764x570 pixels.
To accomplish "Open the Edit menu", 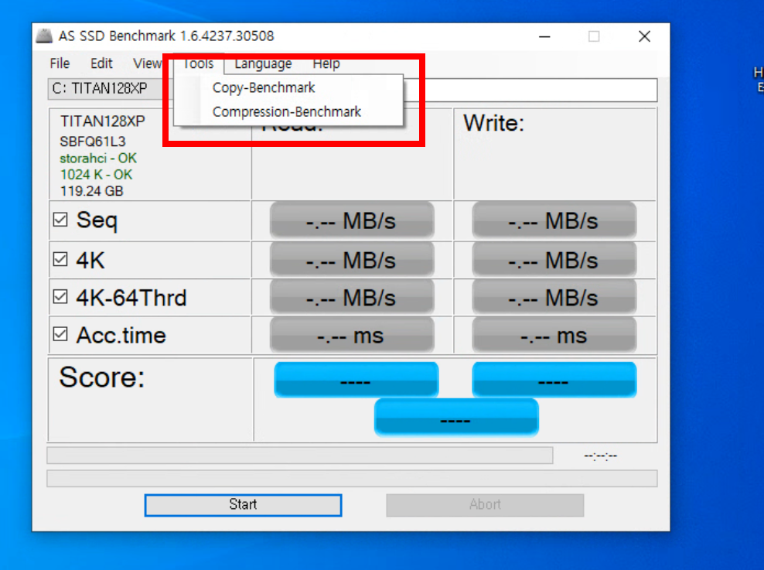I will click(101, 63).
